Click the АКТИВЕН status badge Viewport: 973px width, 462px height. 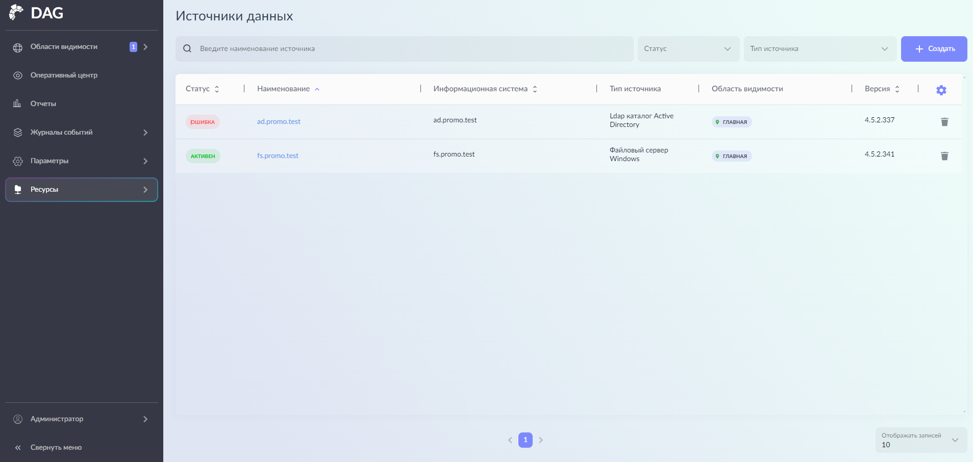[x=203, y=156]
